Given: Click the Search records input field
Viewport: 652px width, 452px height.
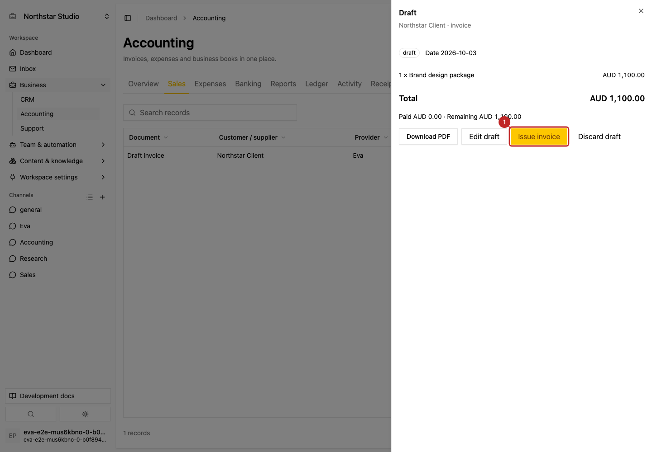Looking at the screenshot, I should [x=210, y=113].
